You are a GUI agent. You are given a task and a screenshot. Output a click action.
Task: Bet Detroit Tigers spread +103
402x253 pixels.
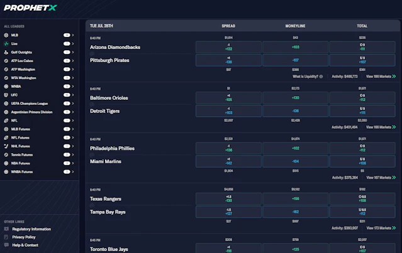228,110
